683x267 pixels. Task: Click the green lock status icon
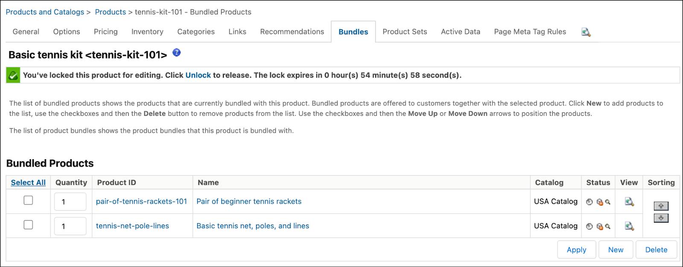pyautogui.click(x=13, y=75)
